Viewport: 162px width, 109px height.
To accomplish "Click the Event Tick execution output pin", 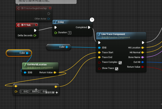I will click(35, 30).
